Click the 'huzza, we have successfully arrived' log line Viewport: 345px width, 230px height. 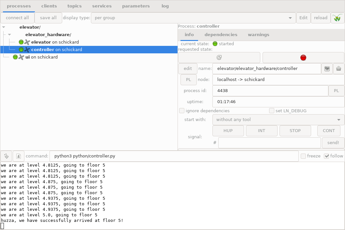[62, 220]
